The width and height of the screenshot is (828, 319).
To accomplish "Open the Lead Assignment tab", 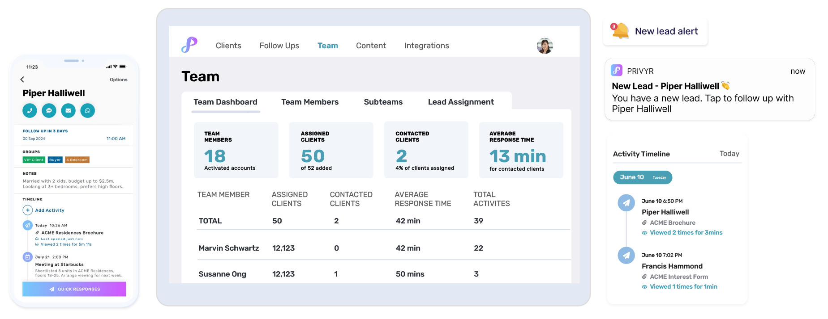I will point(461,102).
